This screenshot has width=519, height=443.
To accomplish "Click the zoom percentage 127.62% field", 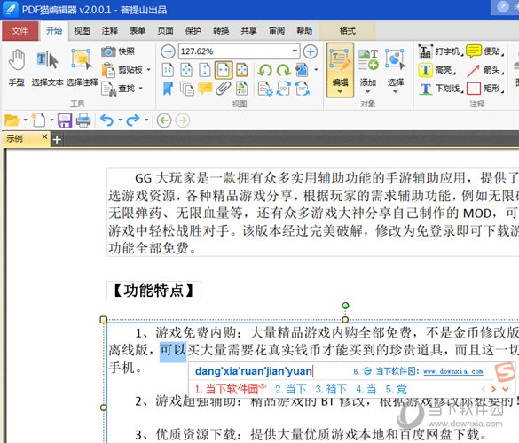I will pyautogui.click(x=235, y=51).
